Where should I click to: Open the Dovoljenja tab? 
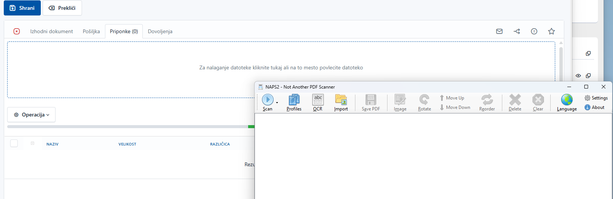tap(160, 31)
